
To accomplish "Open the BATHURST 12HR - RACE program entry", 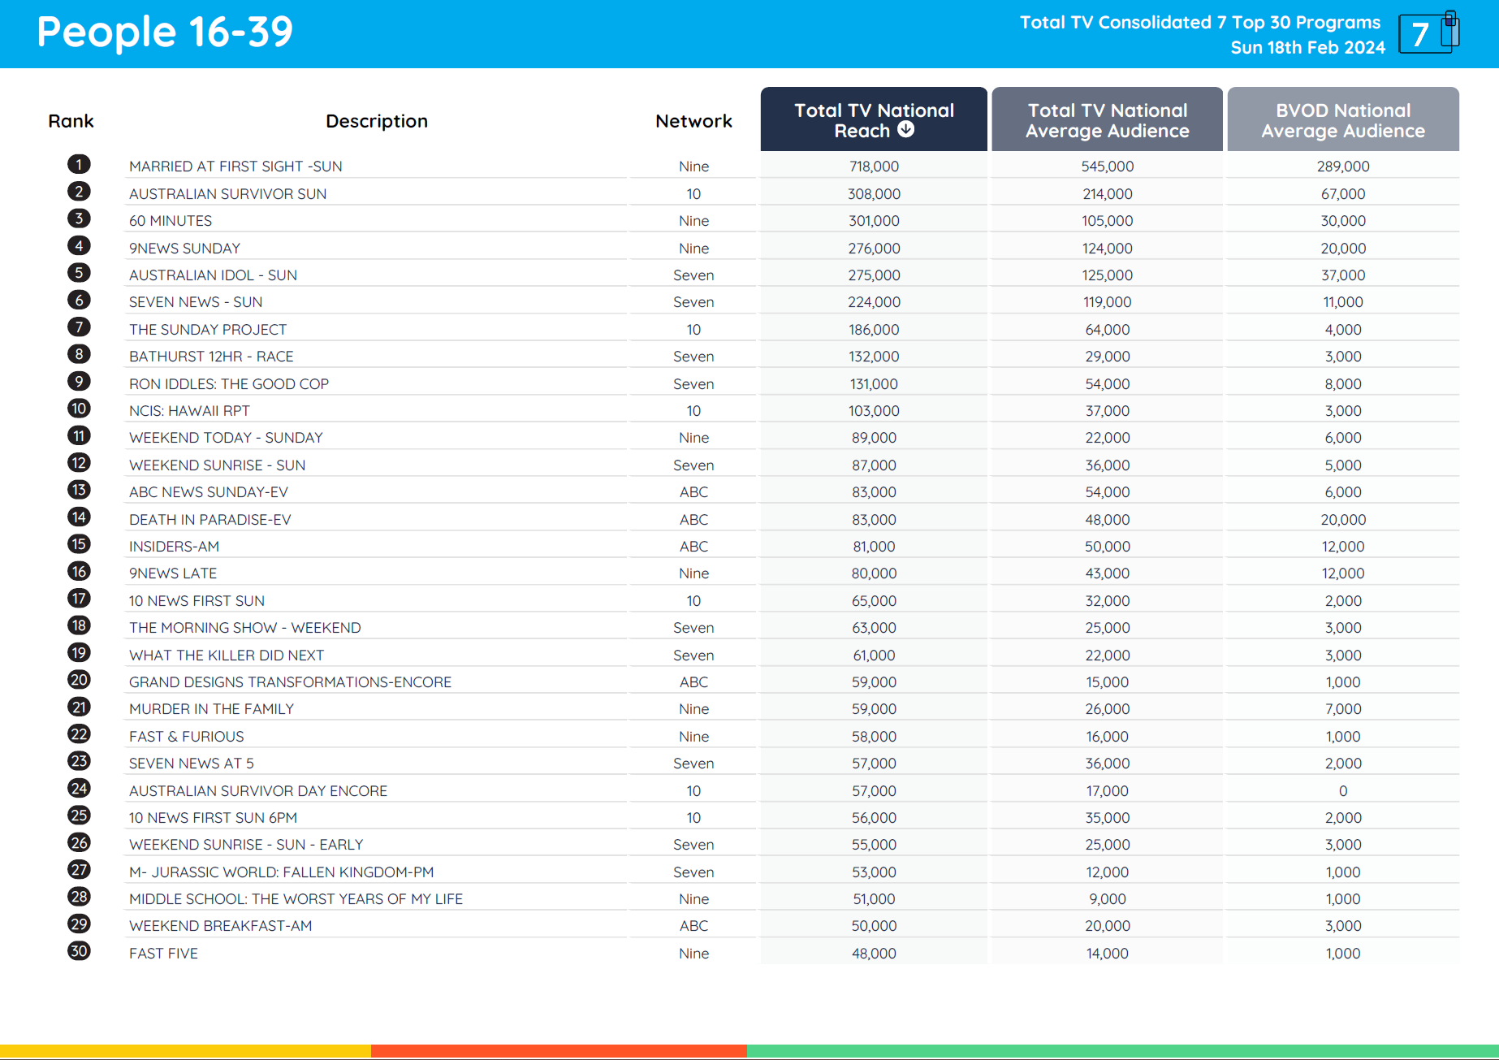I will pos(211,356).
